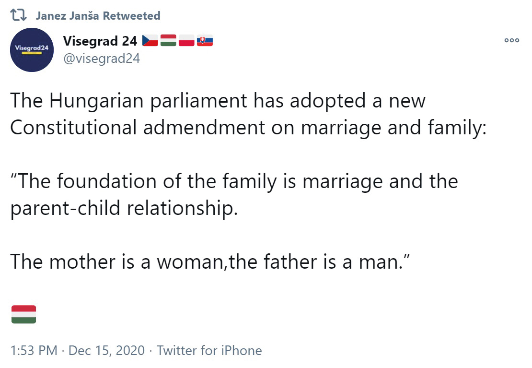Screen dimensions: 532x368
Task: Click the line "The mother is a woman"
Action: click(208, 262)
